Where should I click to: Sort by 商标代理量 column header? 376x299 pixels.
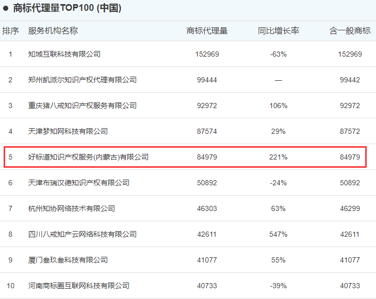[207, 31]
